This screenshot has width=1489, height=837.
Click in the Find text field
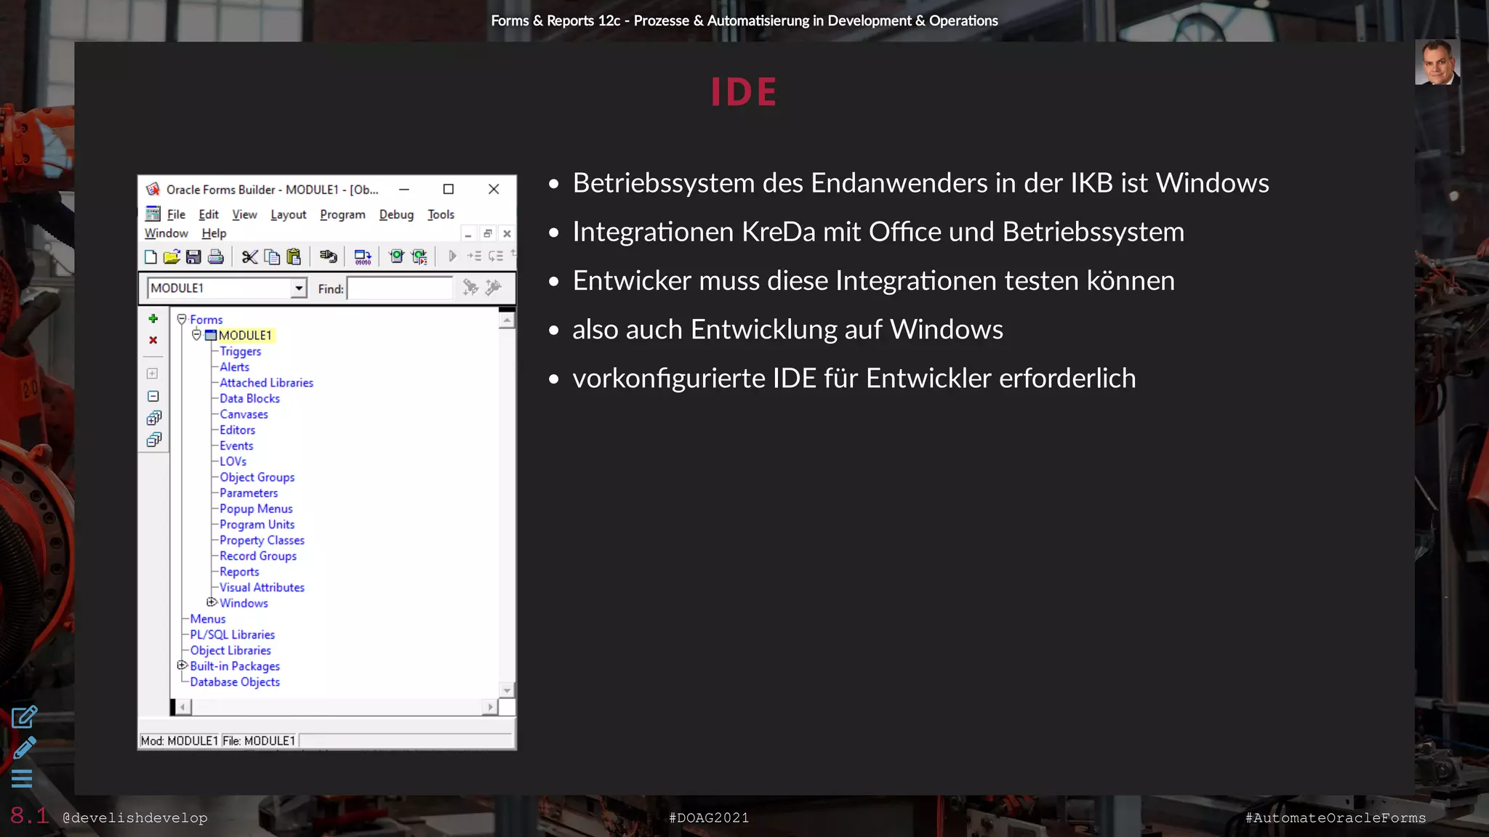pos(400,288)
